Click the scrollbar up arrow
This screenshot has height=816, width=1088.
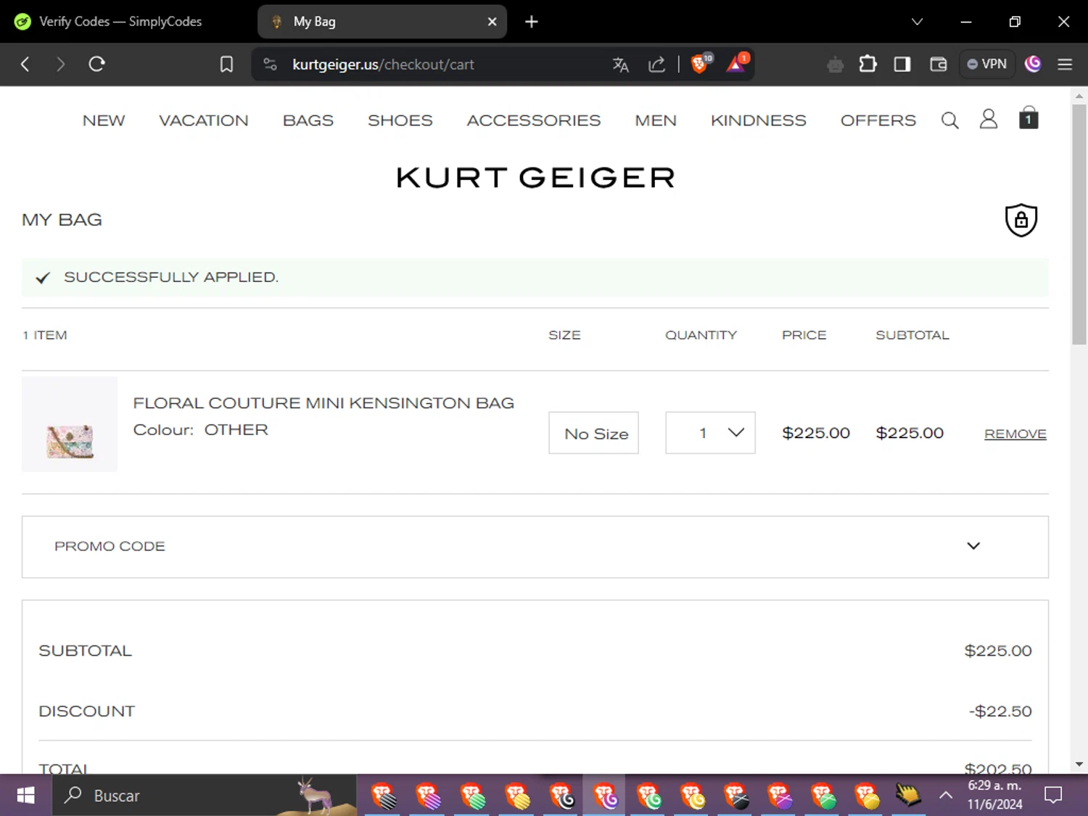(1079, 96)
